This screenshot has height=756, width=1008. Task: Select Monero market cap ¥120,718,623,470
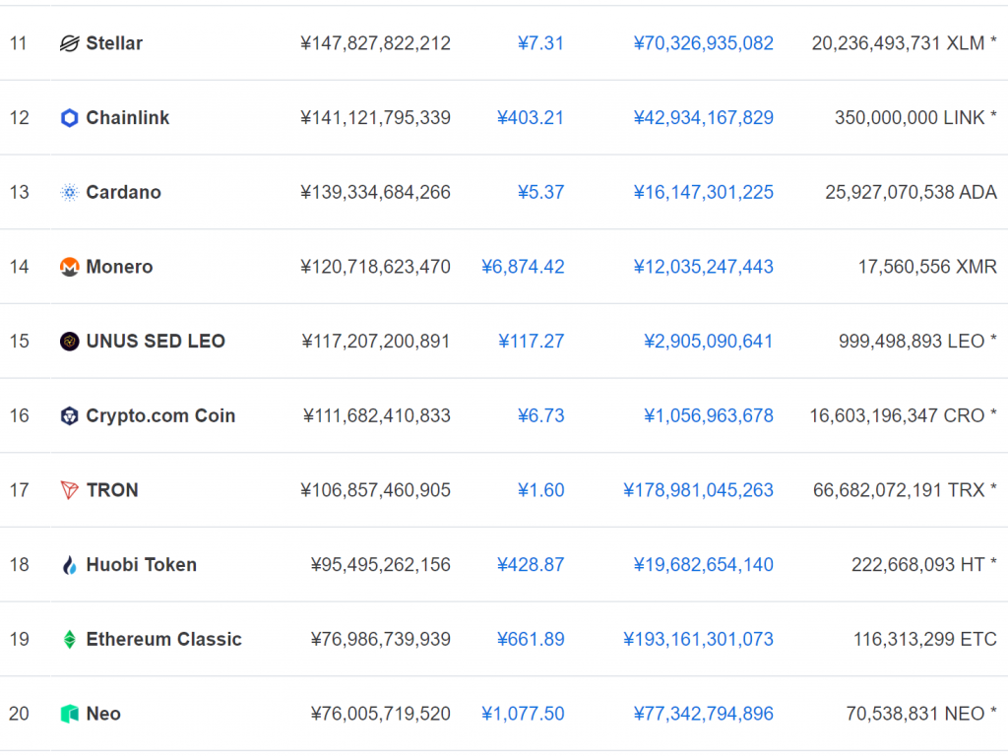click(375, 267)
